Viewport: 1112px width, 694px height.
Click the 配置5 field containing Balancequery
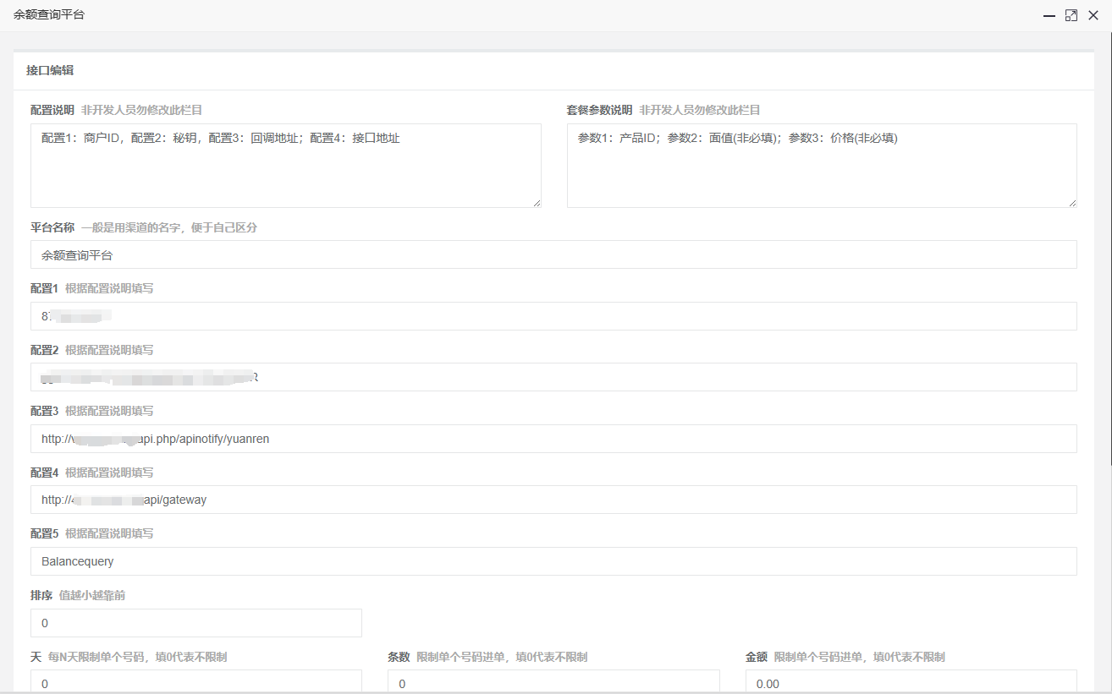[x=553, y=561]
